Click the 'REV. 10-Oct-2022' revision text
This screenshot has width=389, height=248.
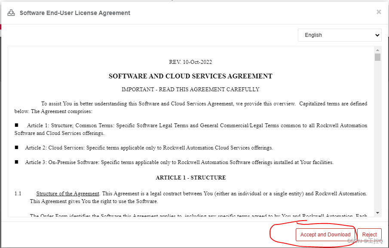click(x=190, y=62)
